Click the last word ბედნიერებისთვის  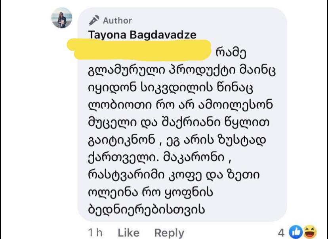146,209
